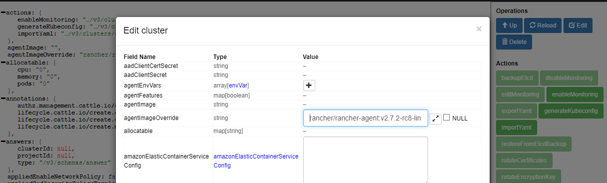Viewport: 607px width, 183px height.
Task: Delete the cluster resource
Action: coord(514,42)
